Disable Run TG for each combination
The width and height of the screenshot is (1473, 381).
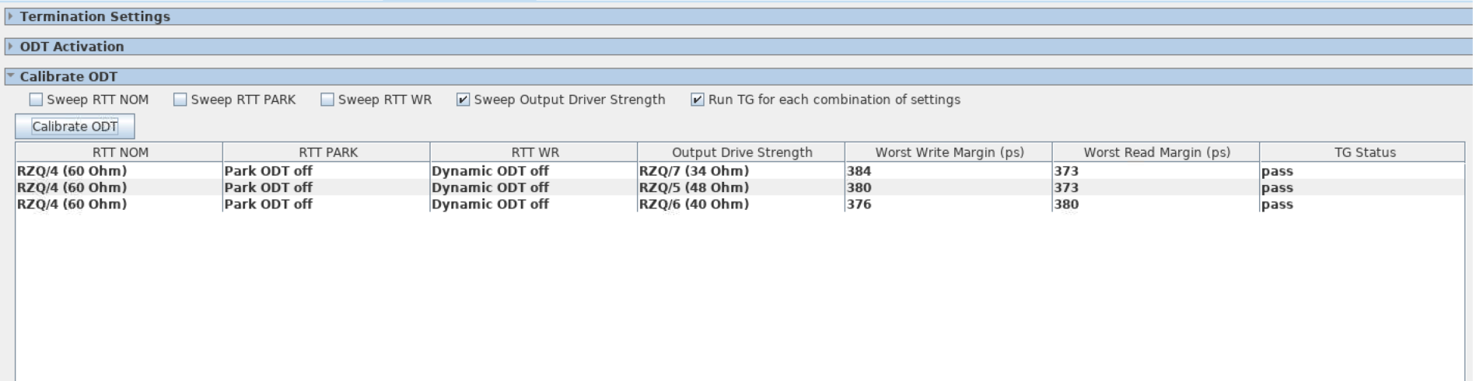[x=698, y=100]
